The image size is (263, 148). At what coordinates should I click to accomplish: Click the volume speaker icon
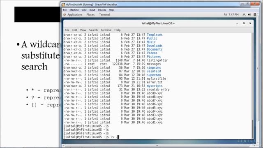click(249, 15)
